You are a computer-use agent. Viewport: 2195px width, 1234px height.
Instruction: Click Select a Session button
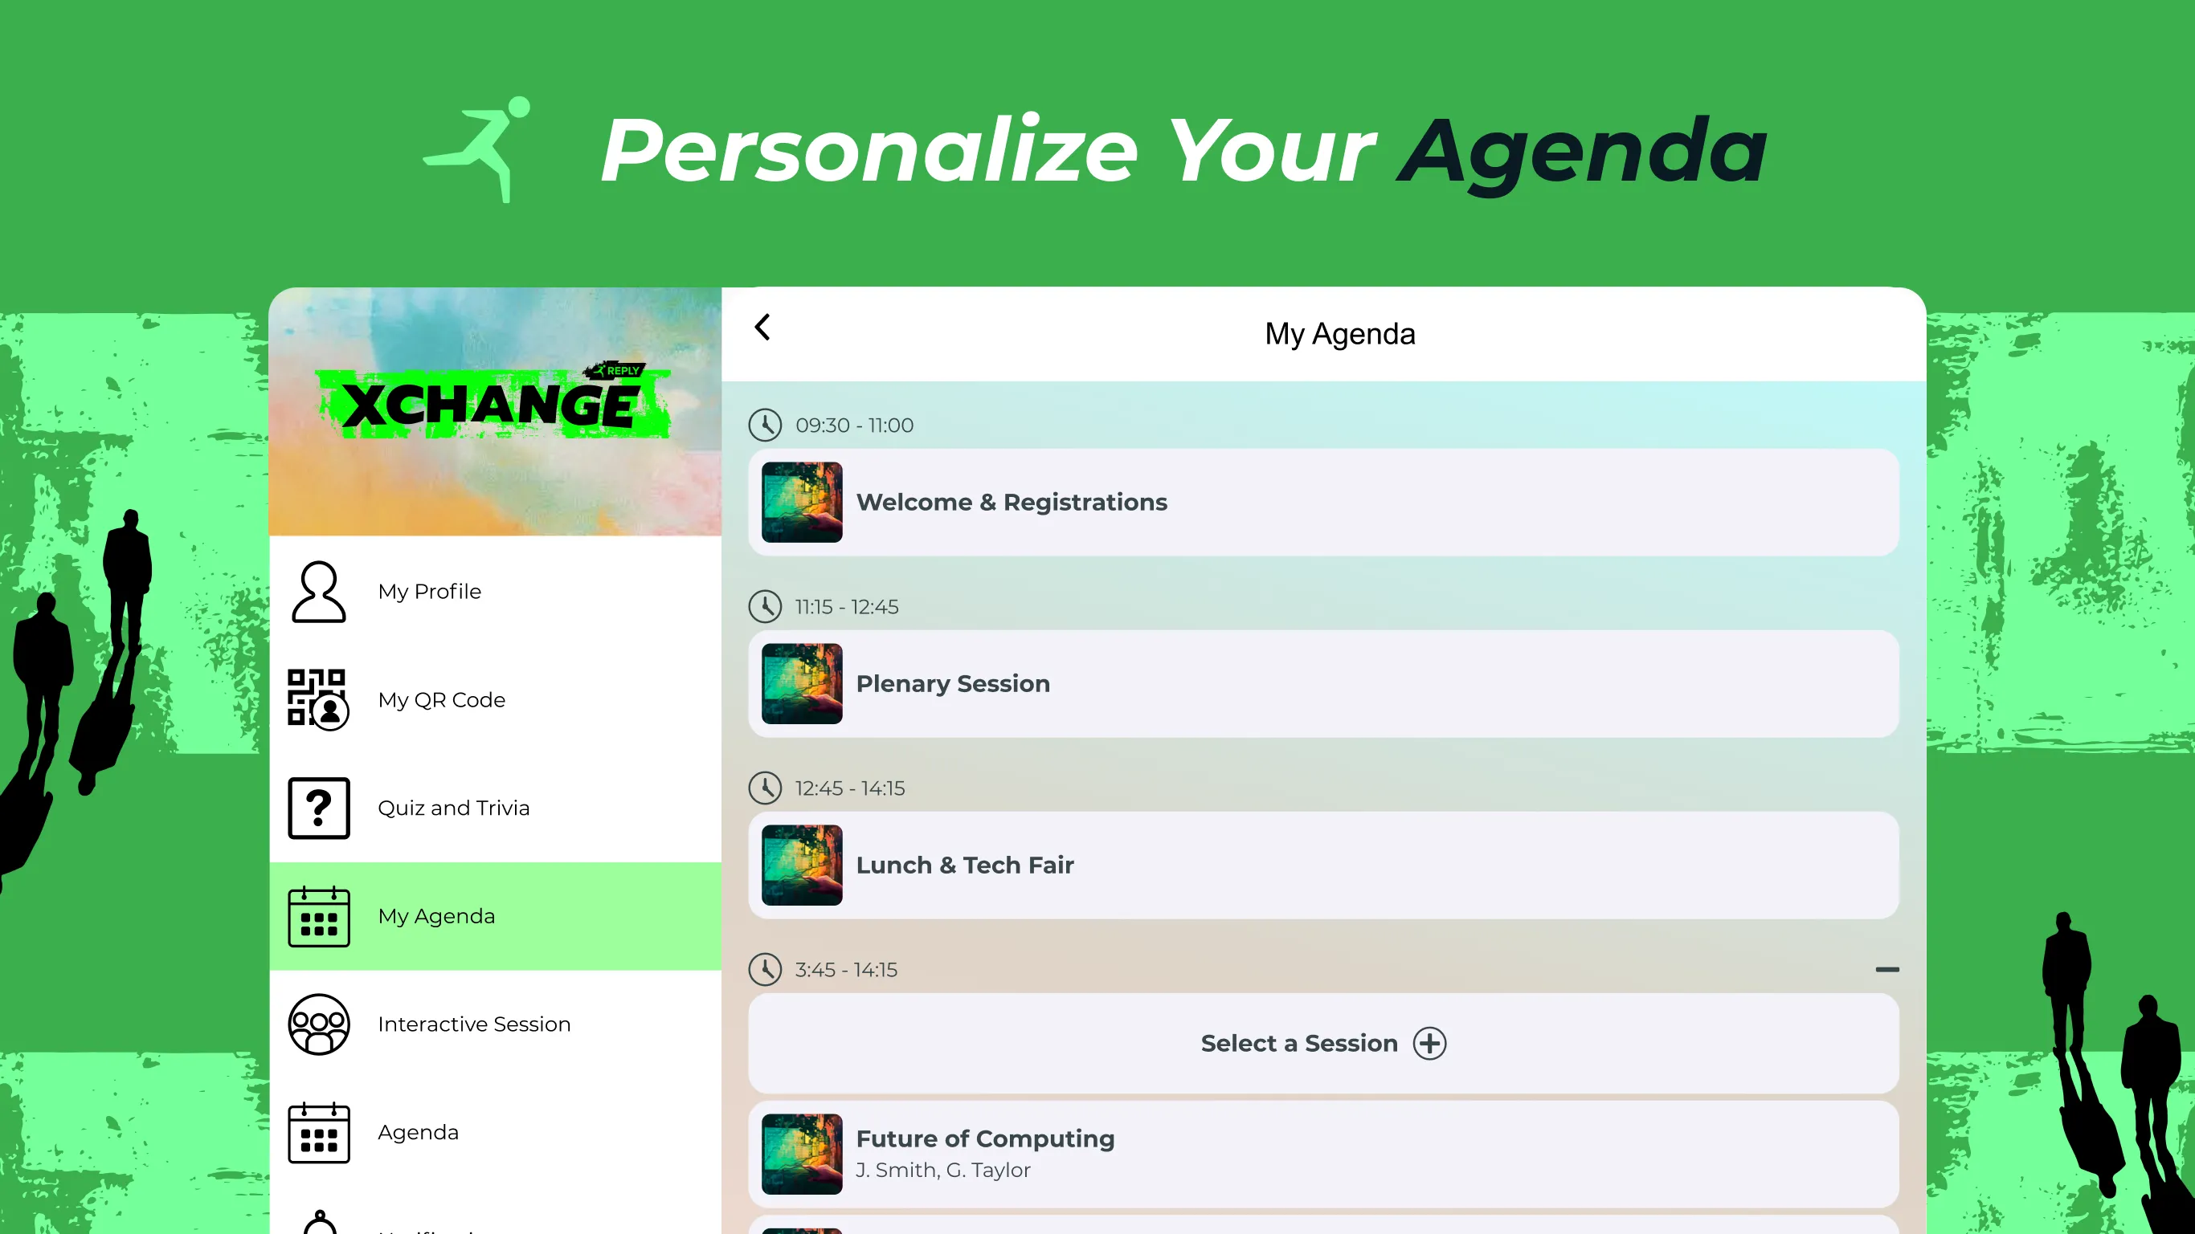pos(1322,1043)
